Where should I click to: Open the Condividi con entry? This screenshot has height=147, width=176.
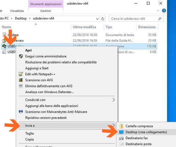click(67, 100)
